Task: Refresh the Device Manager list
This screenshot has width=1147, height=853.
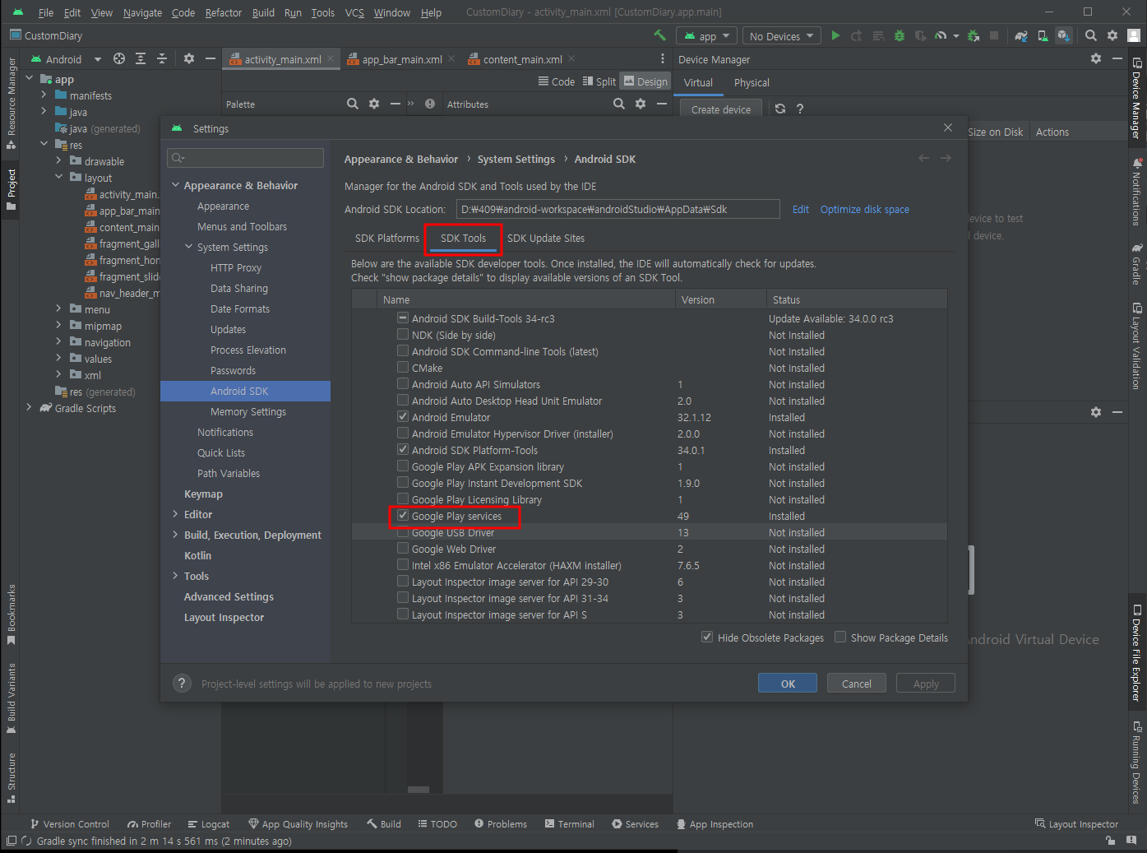Action: (780, 109)
